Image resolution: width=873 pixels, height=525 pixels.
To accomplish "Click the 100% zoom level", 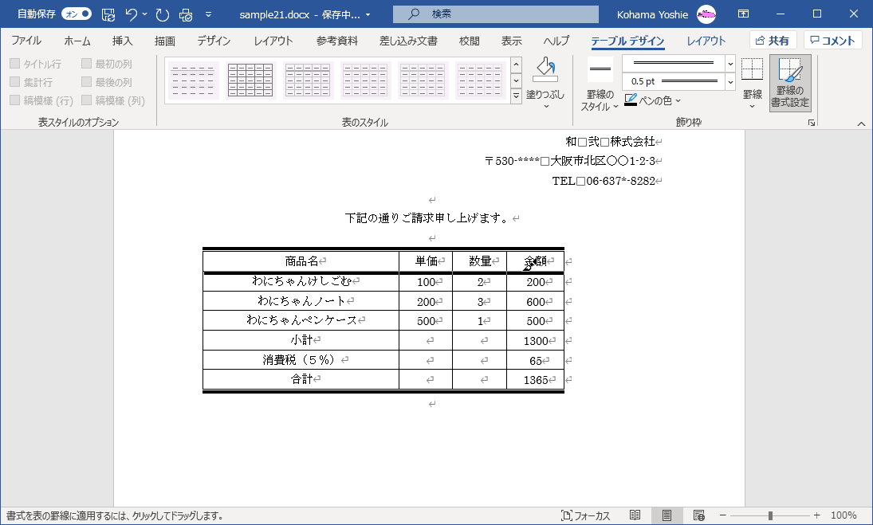I will pos(844,515).
